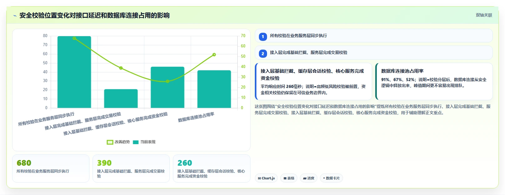
Task: Click right axis value 70
Action: coord(243,36)
